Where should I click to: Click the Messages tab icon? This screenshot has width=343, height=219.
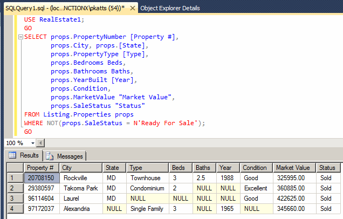tap(50, 156)
